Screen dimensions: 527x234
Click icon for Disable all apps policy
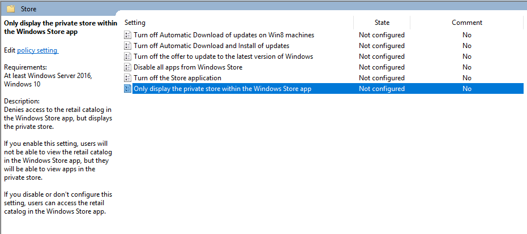click(x=128, y=67)
